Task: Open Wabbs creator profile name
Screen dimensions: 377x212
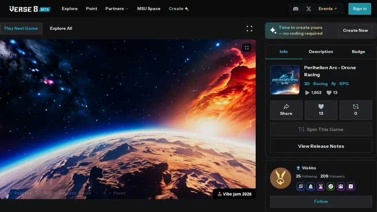Action: pyautogui.click(x=309, y=168)
